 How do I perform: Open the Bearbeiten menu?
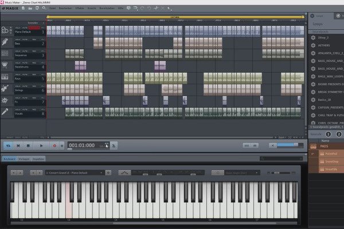pos(65,8)
